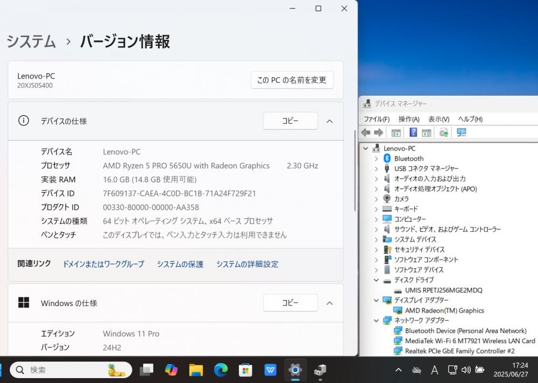Click the taskbar 検索 search box

coord(71,370)
